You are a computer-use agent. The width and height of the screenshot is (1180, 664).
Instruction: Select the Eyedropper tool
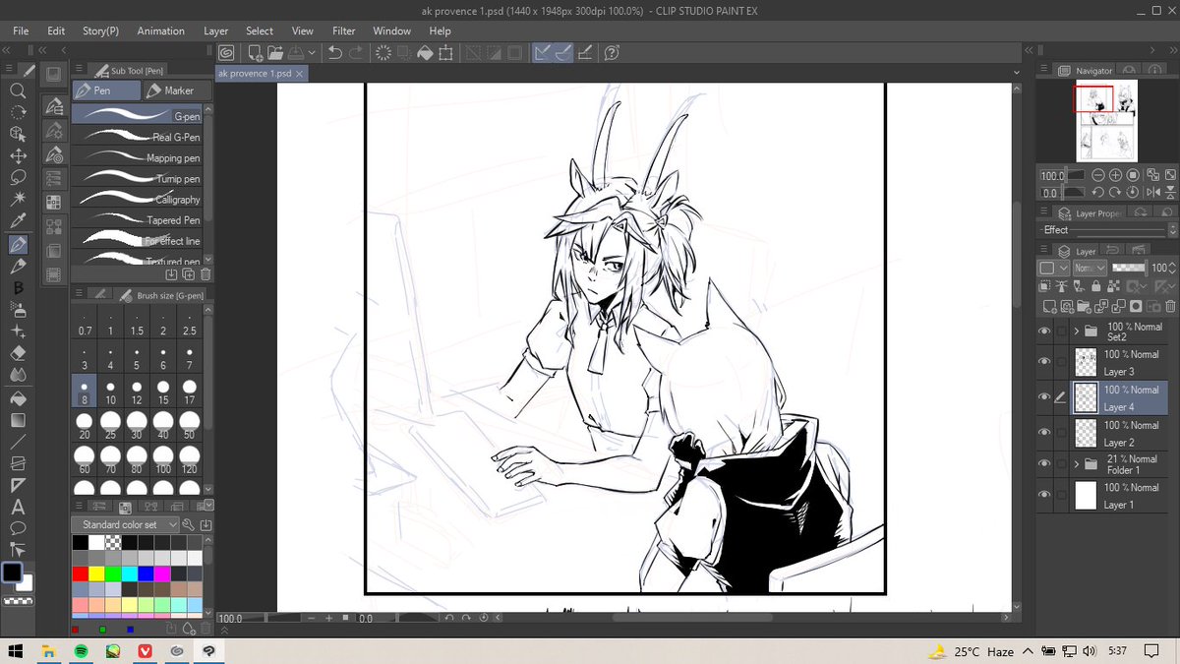(18, 222)
